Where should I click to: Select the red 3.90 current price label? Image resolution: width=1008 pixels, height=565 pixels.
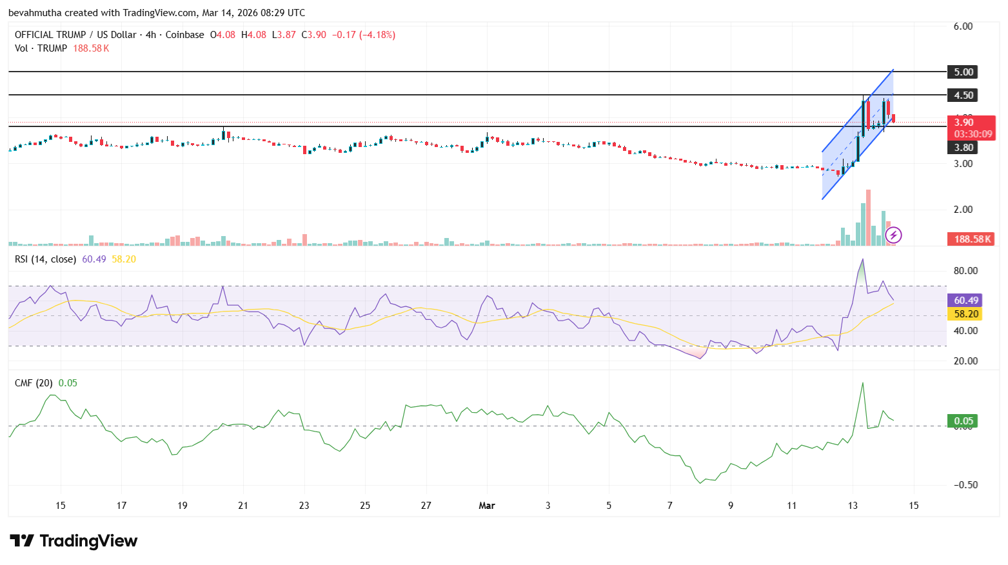tap(963, 121)
